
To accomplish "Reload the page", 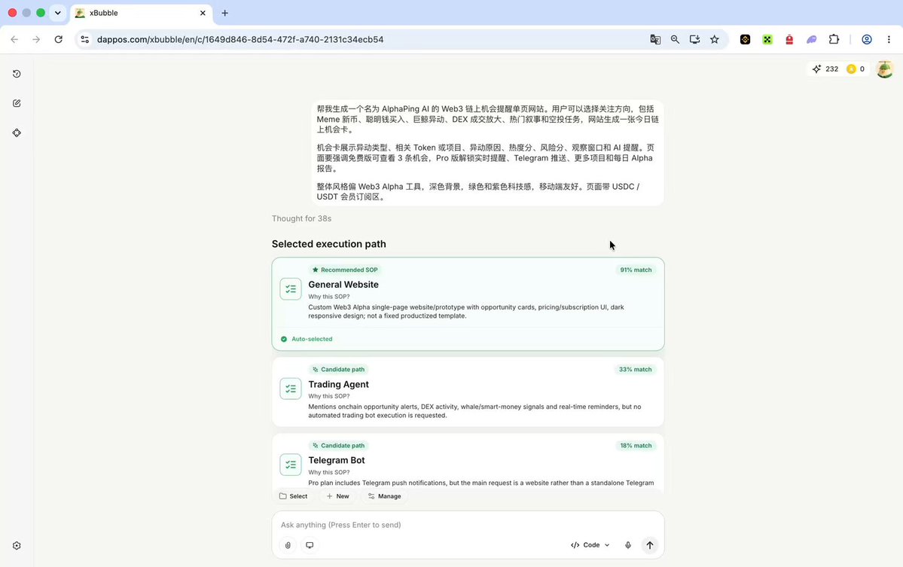I will coord(58,39).
